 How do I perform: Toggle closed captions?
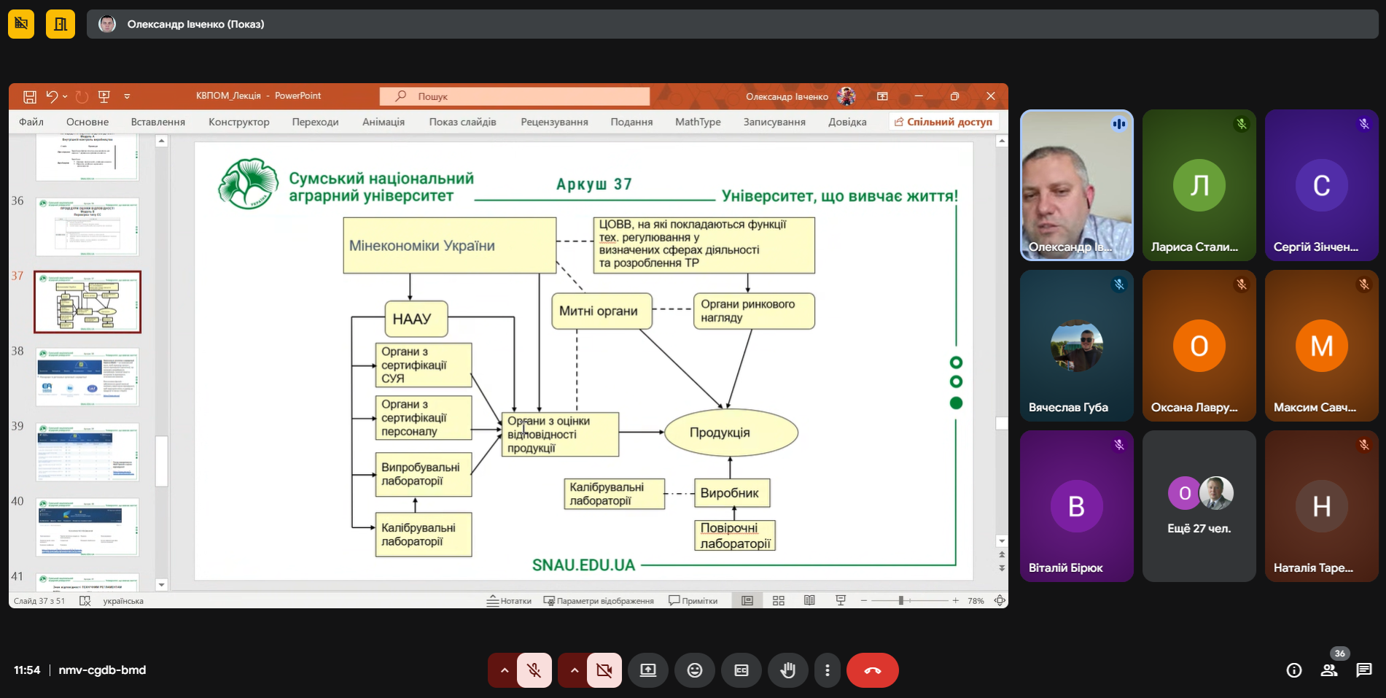(741, 670)
